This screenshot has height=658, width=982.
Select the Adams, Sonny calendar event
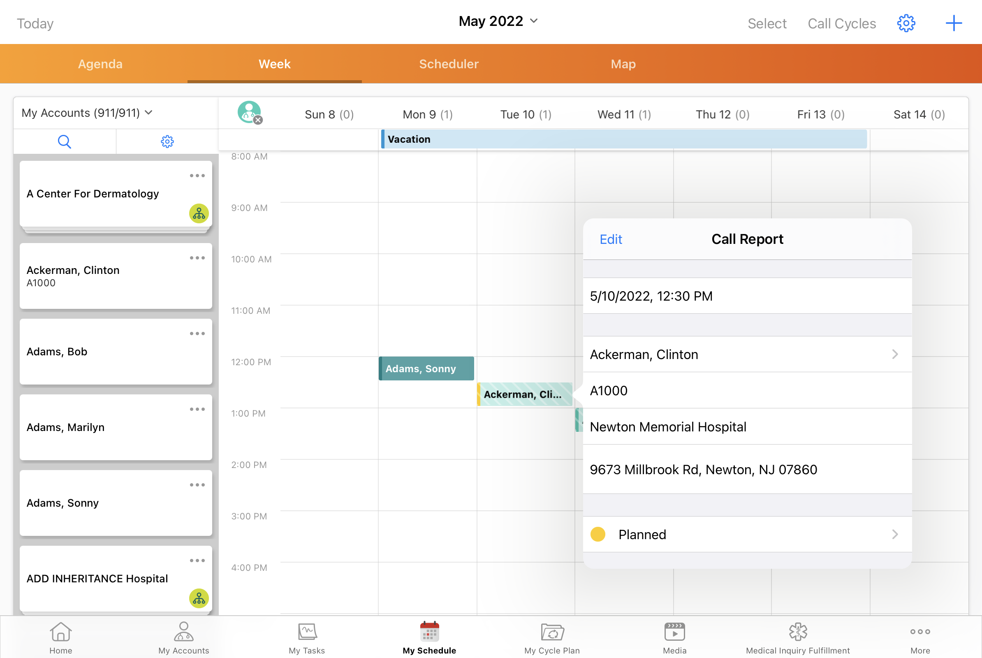point(426,368)
